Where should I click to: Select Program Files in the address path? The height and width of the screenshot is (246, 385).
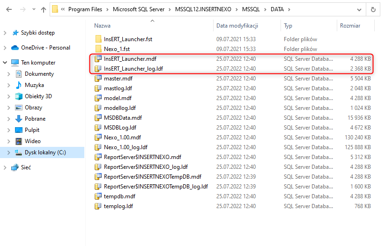85,9
